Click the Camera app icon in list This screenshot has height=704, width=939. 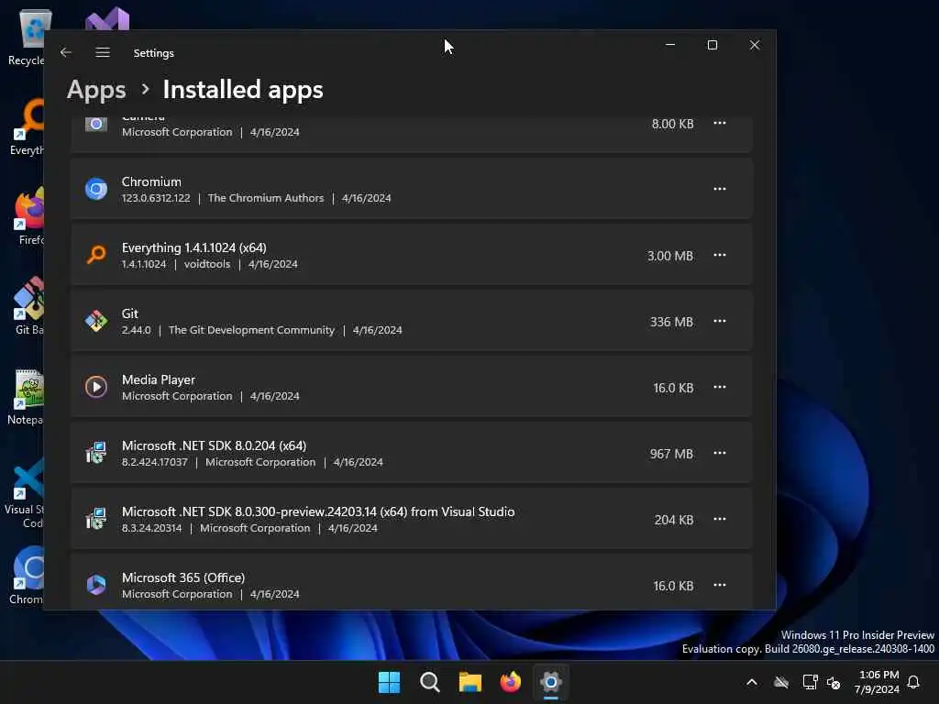95,124
